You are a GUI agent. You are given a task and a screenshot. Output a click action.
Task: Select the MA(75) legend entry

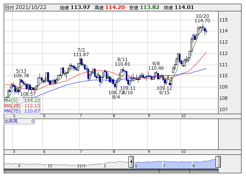tap(22, 111)
